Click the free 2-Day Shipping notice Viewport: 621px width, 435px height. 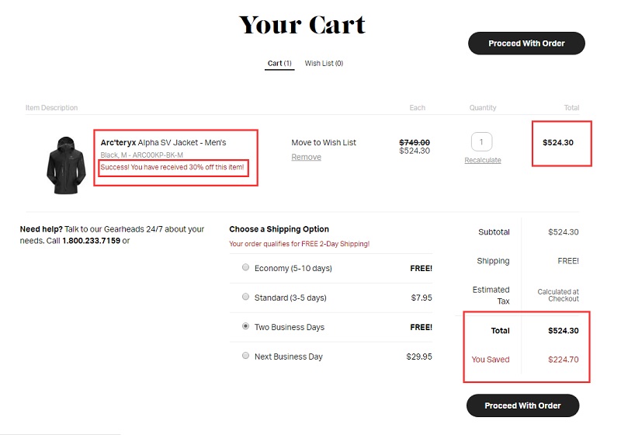(299, 244)
